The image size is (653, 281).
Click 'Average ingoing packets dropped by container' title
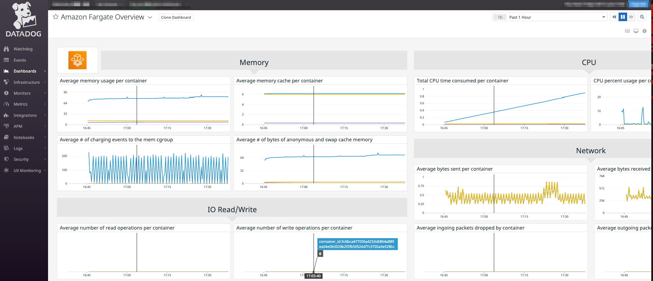coord(470,228)
